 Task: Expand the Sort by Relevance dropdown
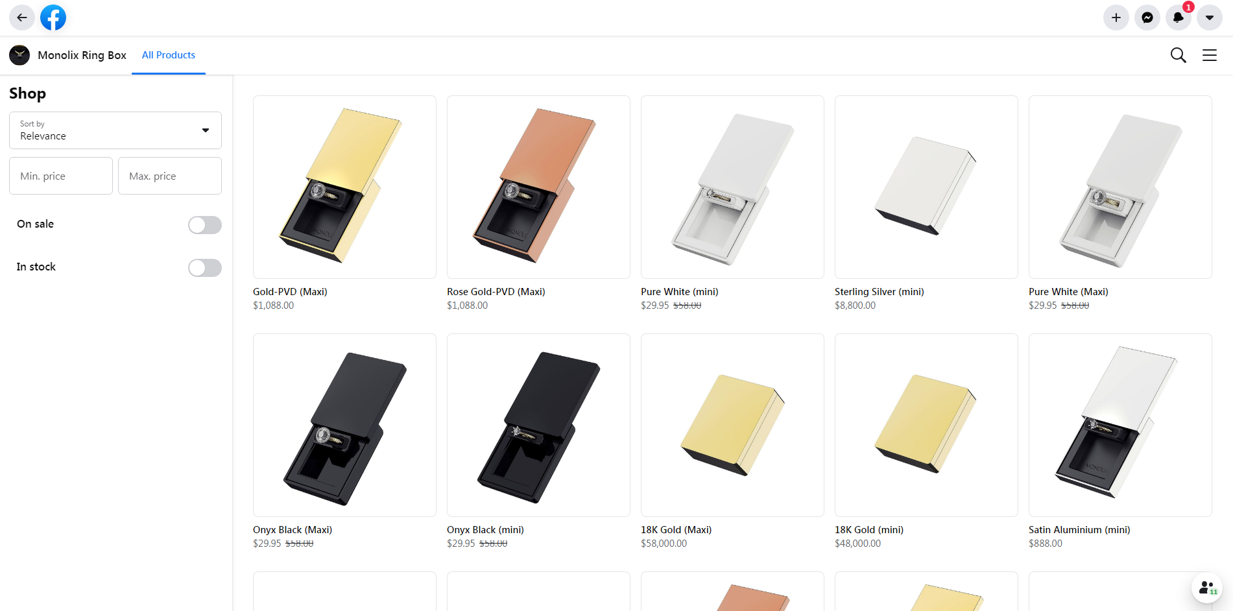tap(115, 130)
